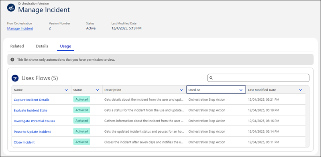This screenshot has width=321, height=157.
Task: Focus the Uses Flows search field
Action: tap(258, 78)
